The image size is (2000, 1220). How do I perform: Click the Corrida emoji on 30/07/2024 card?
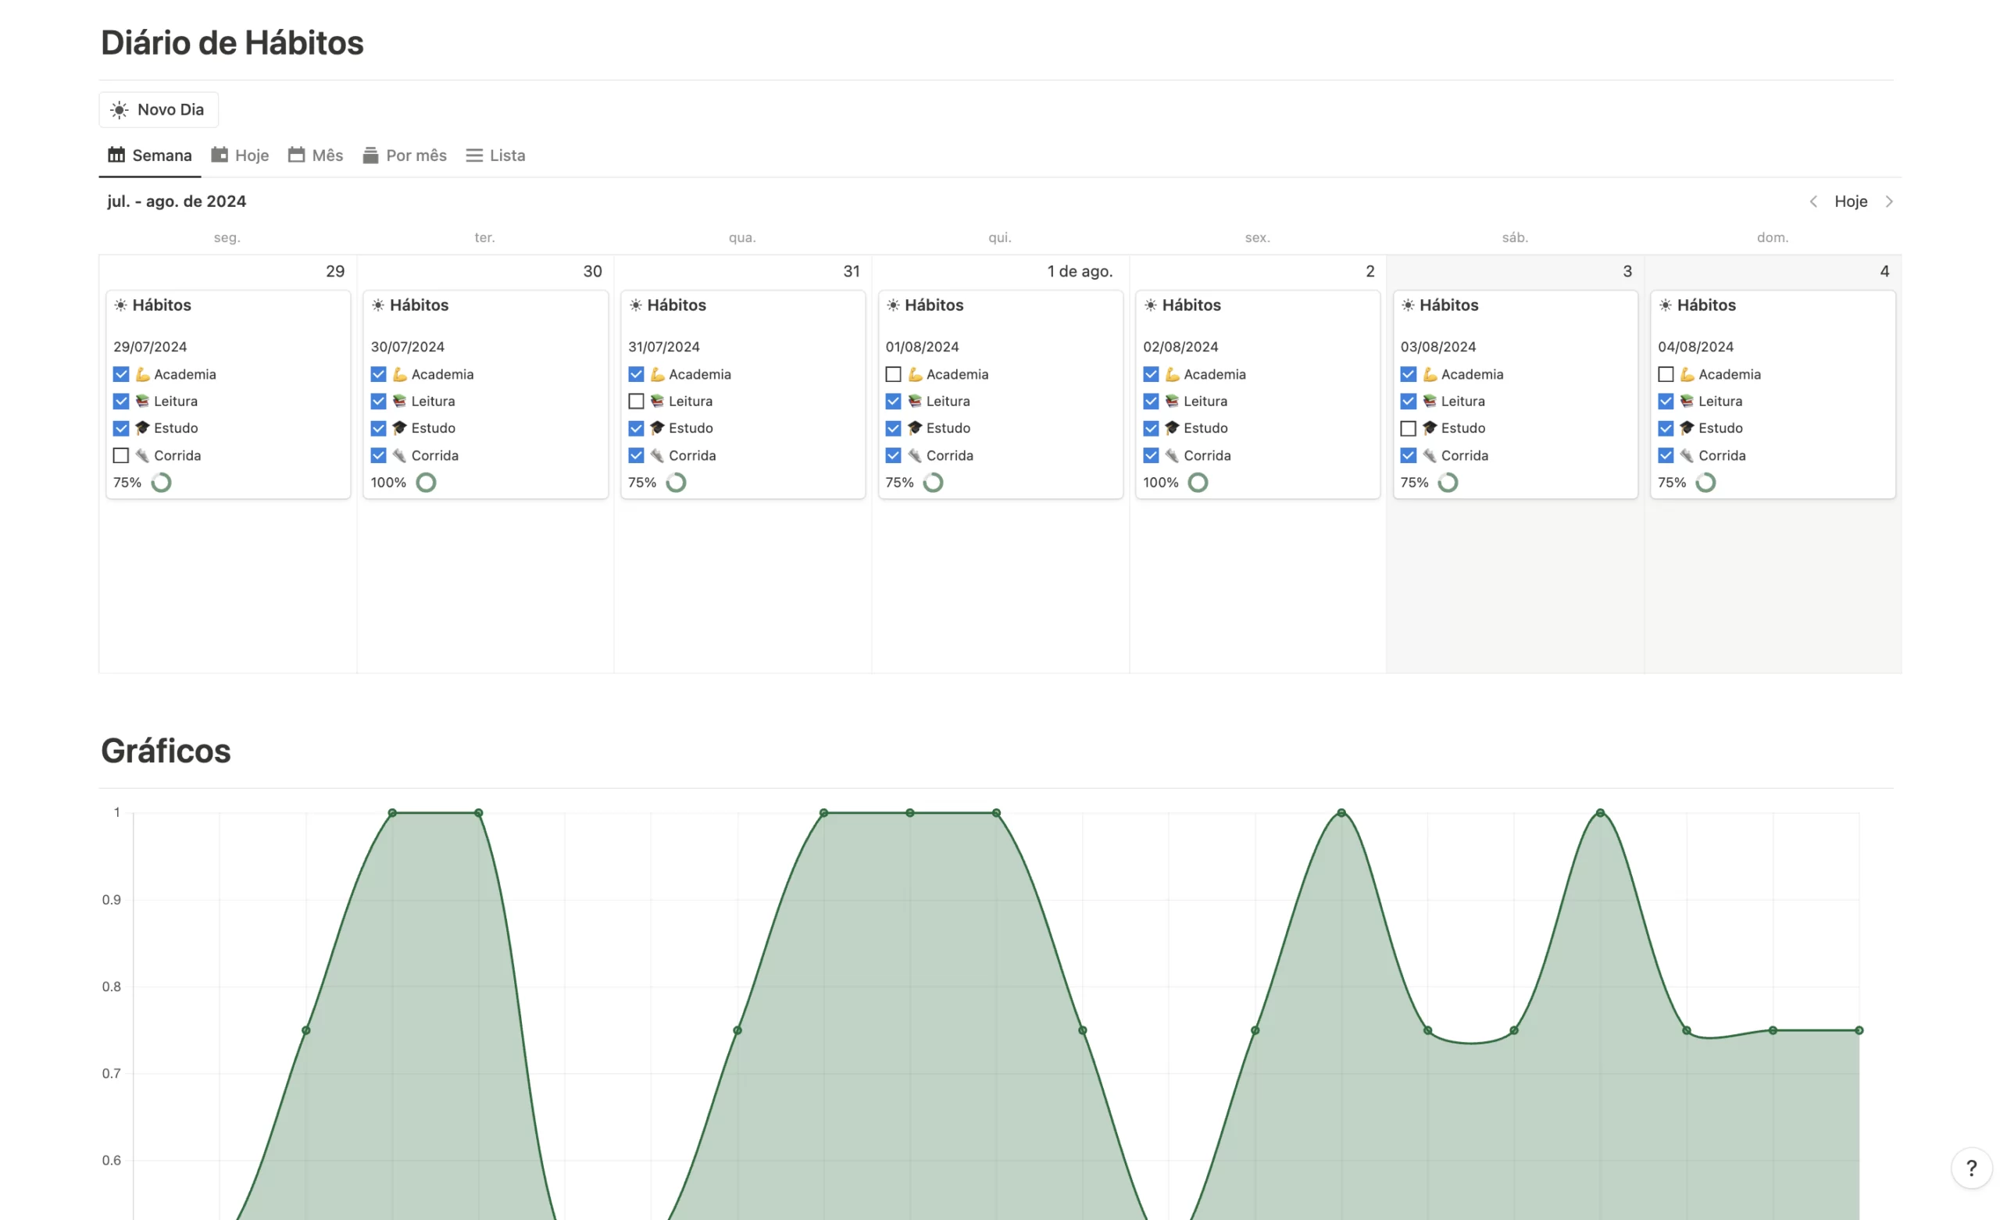(x=399, y=455)
